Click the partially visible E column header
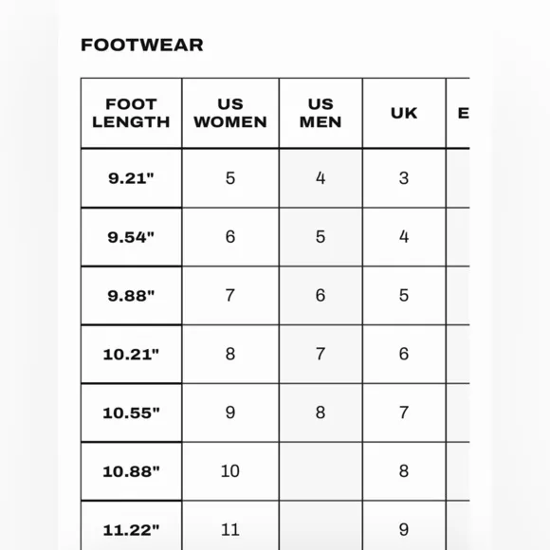 pos(458,113)
